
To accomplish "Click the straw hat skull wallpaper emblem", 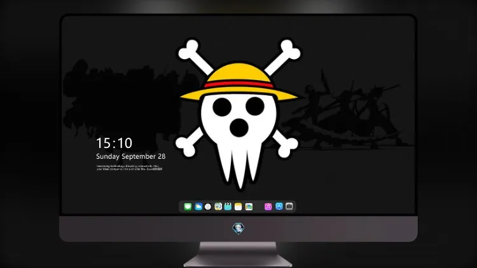I will (x=238, y=114).
